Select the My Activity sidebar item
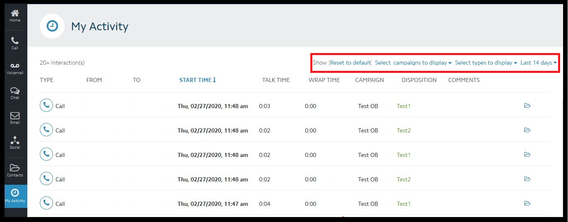 (15, 196)
